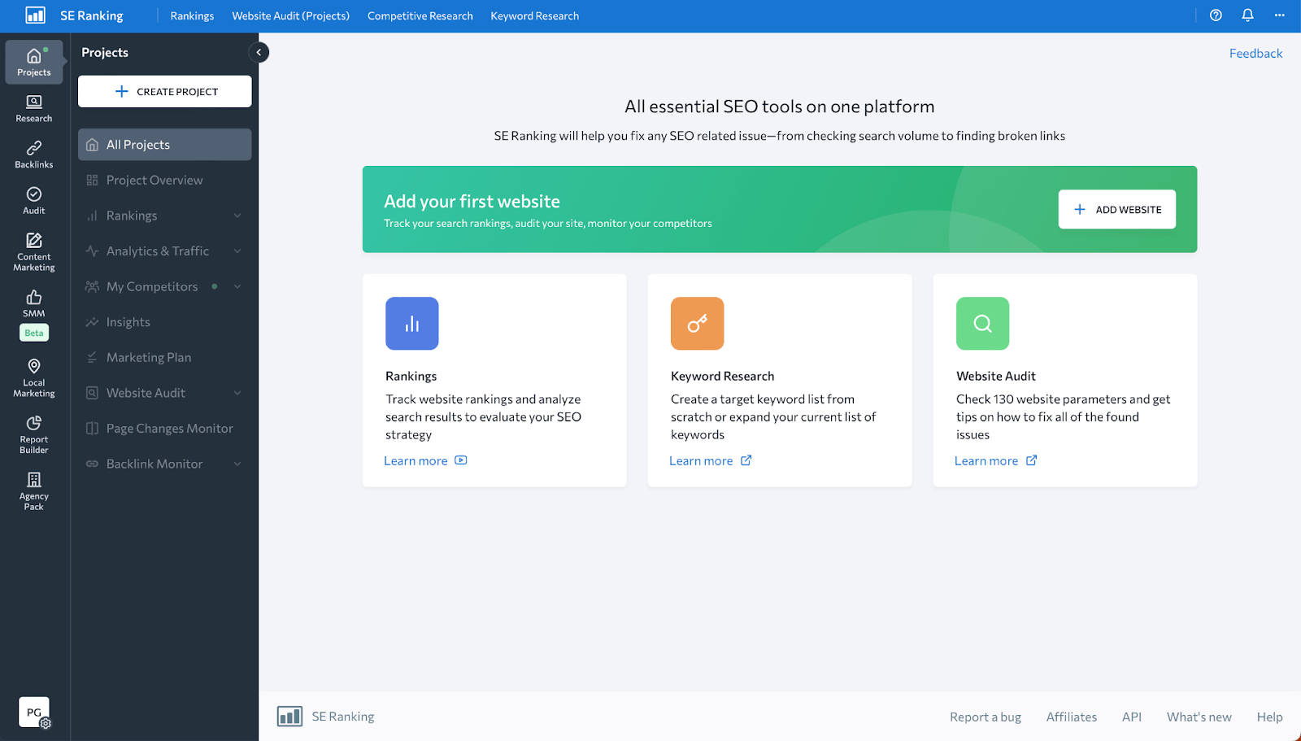
Task: Open Keyword Research top menu
Action: pyautogui.click(x=534, y=16)
